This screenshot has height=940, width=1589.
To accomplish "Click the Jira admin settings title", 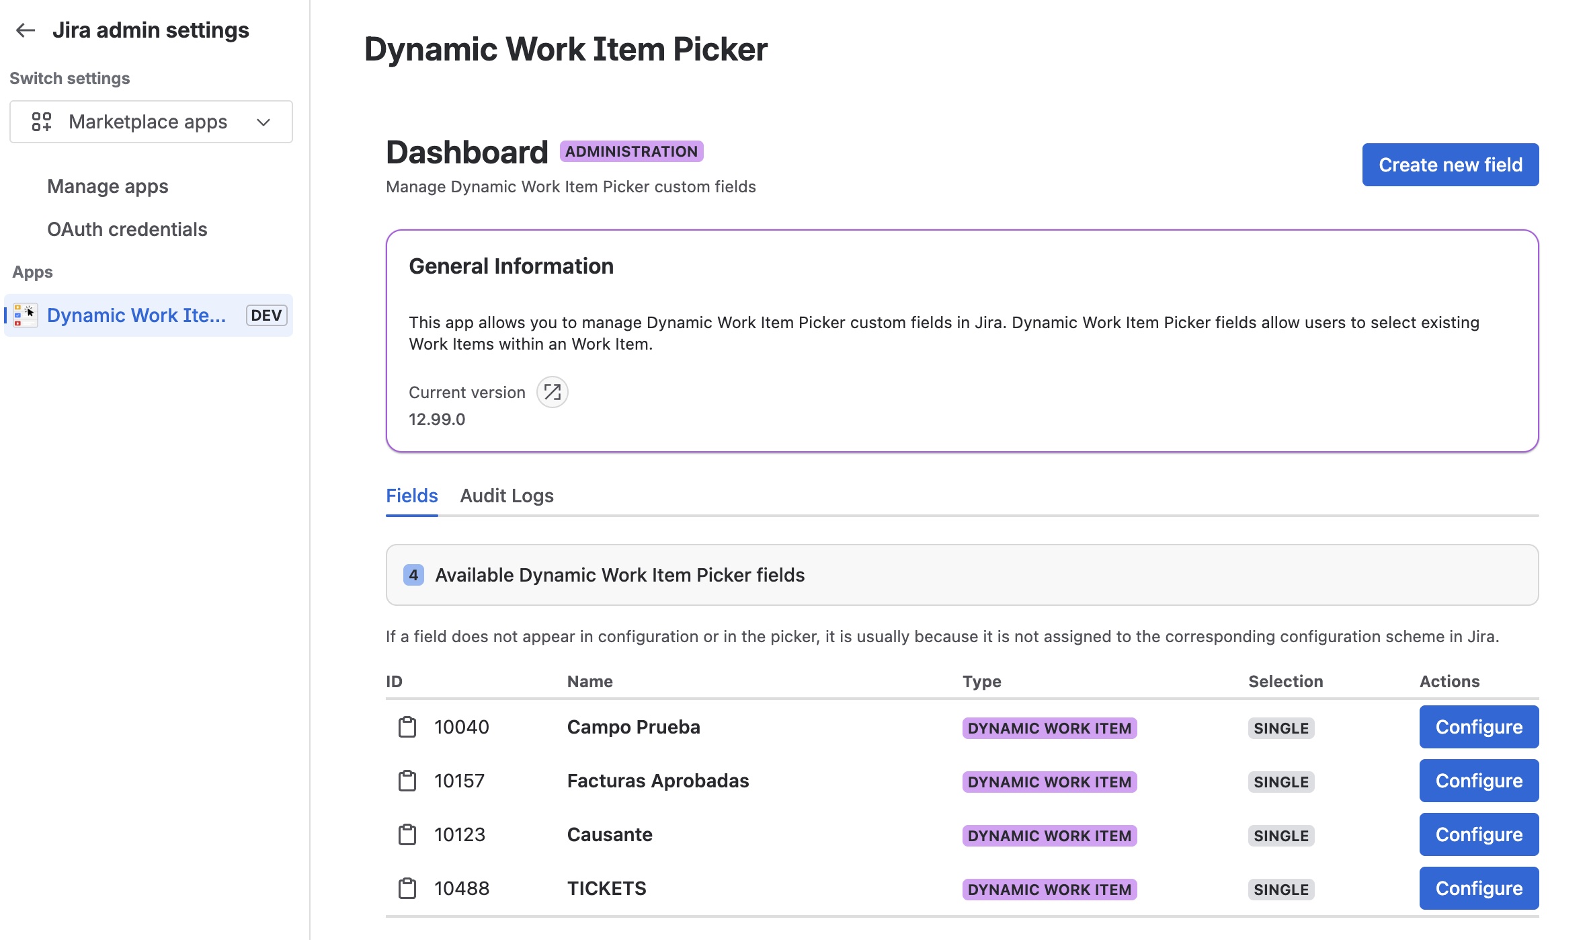I will 151,30.
